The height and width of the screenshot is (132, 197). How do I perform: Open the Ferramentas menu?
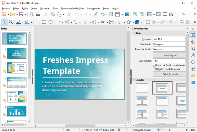pos(94,8)
